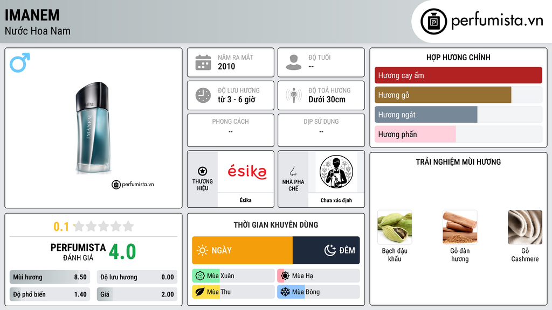Image resolution: width=552 pixels, height=310 pixels.
Task: Click the flower icon for Mùa Xuân
Action: pos(200,276)
